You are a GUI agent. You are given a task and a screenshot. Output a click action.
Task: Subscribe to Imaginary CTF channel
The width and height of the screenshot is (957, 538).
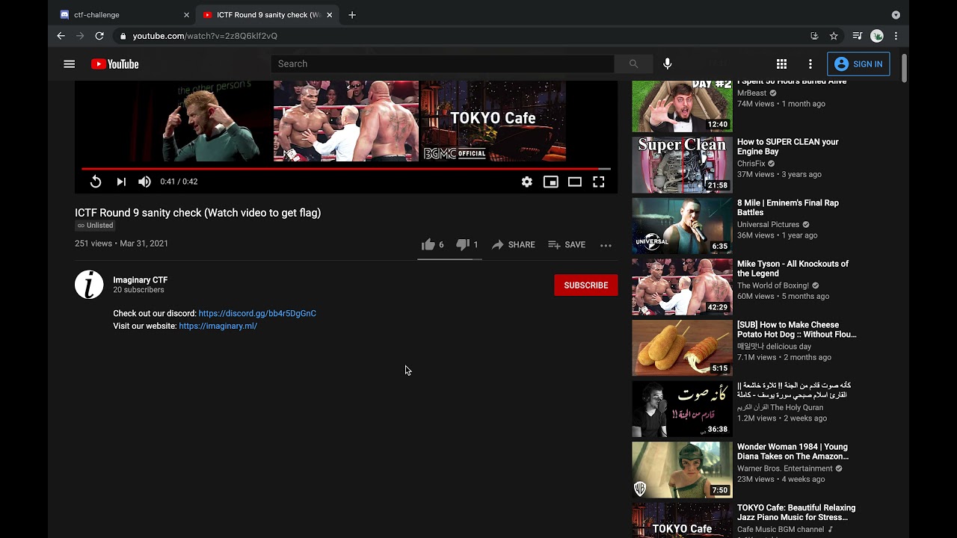(586, 285)
